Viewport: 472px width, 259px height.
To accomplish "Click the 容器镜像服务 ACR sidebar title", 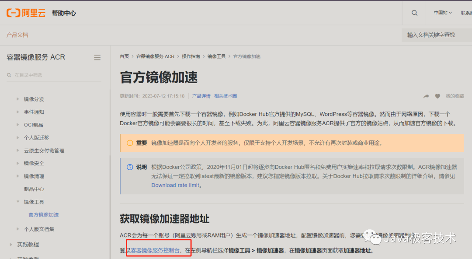I will coord(36,57).
